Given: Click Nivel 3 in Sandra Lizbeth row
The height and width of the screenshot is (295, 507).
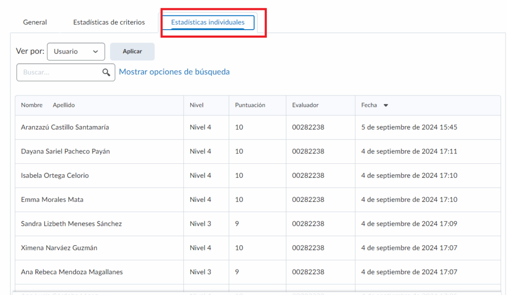Looking at the screenshot, I should (201, 224).
